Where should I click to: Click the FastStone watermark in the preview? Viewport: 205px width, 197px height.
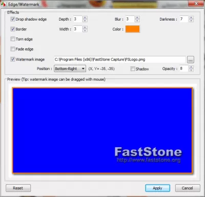(x=148, y=155)
